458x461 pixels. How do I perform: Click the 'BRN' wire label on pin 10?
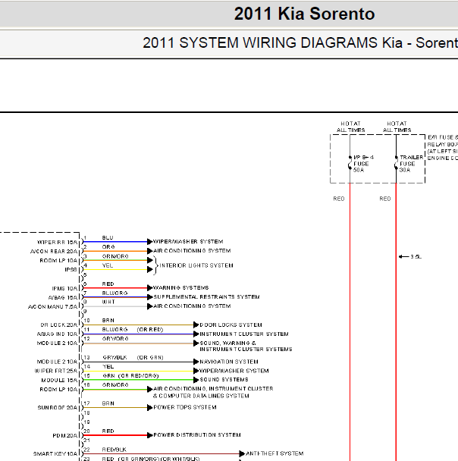coord(108,320)
